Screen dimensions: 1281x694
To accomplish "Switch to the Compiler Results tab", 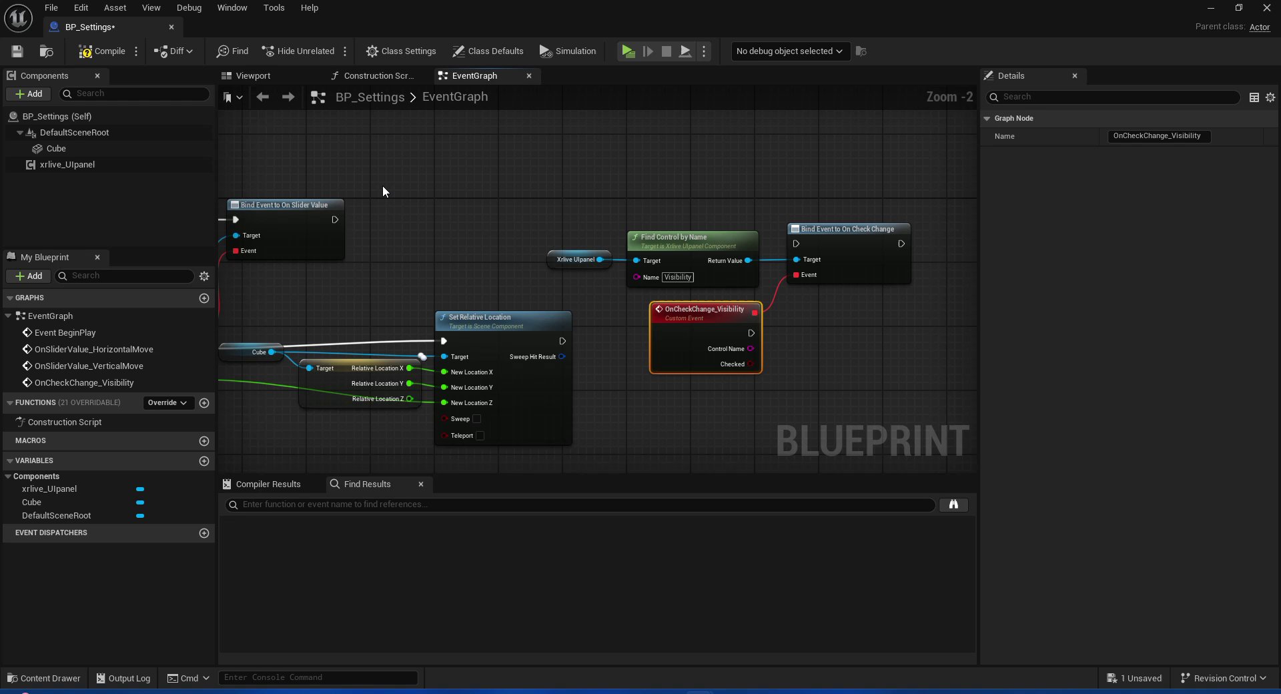I will point(261,484).
